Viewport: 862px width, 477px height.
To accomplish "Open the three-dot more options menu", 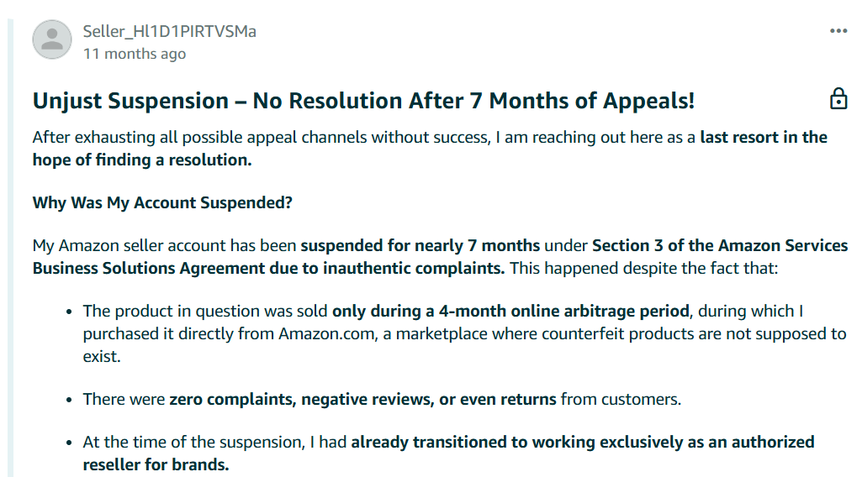I will [838, 31].
